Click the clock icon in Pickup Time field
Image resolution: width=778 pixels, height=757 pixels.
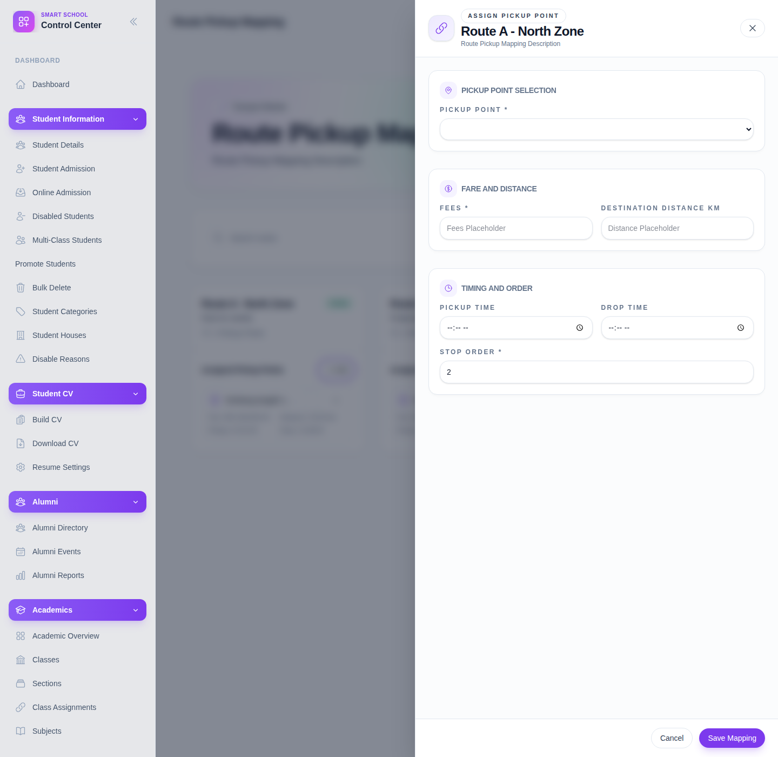click(580, 328)
